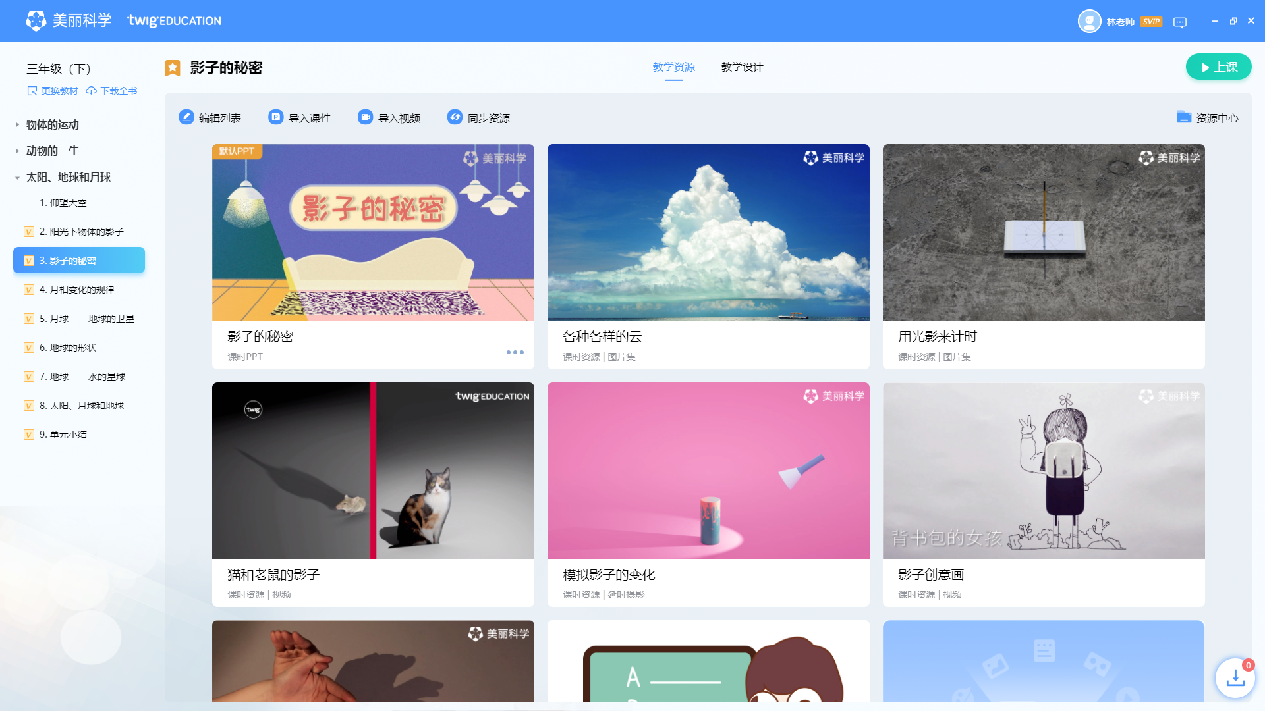Restore down the application window
Image resolution: width=1265 pixels, height=711 pixels.
pyautogui.click(x=1233, y=21)
